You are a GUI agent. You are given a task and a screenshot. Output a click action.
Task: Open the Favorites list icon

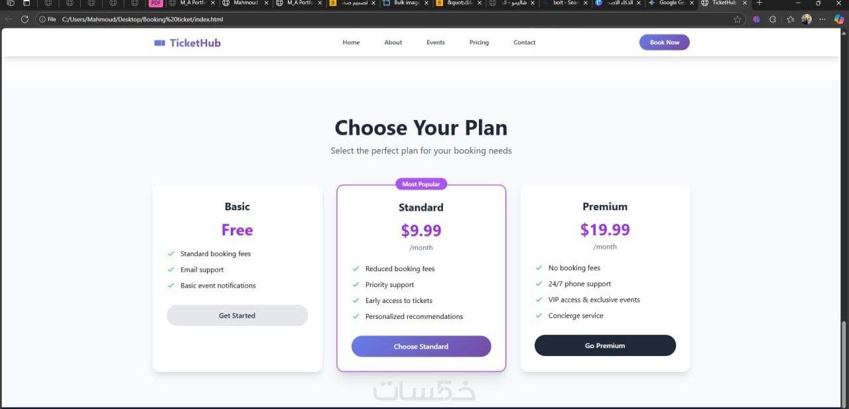[x=790, y=19]
